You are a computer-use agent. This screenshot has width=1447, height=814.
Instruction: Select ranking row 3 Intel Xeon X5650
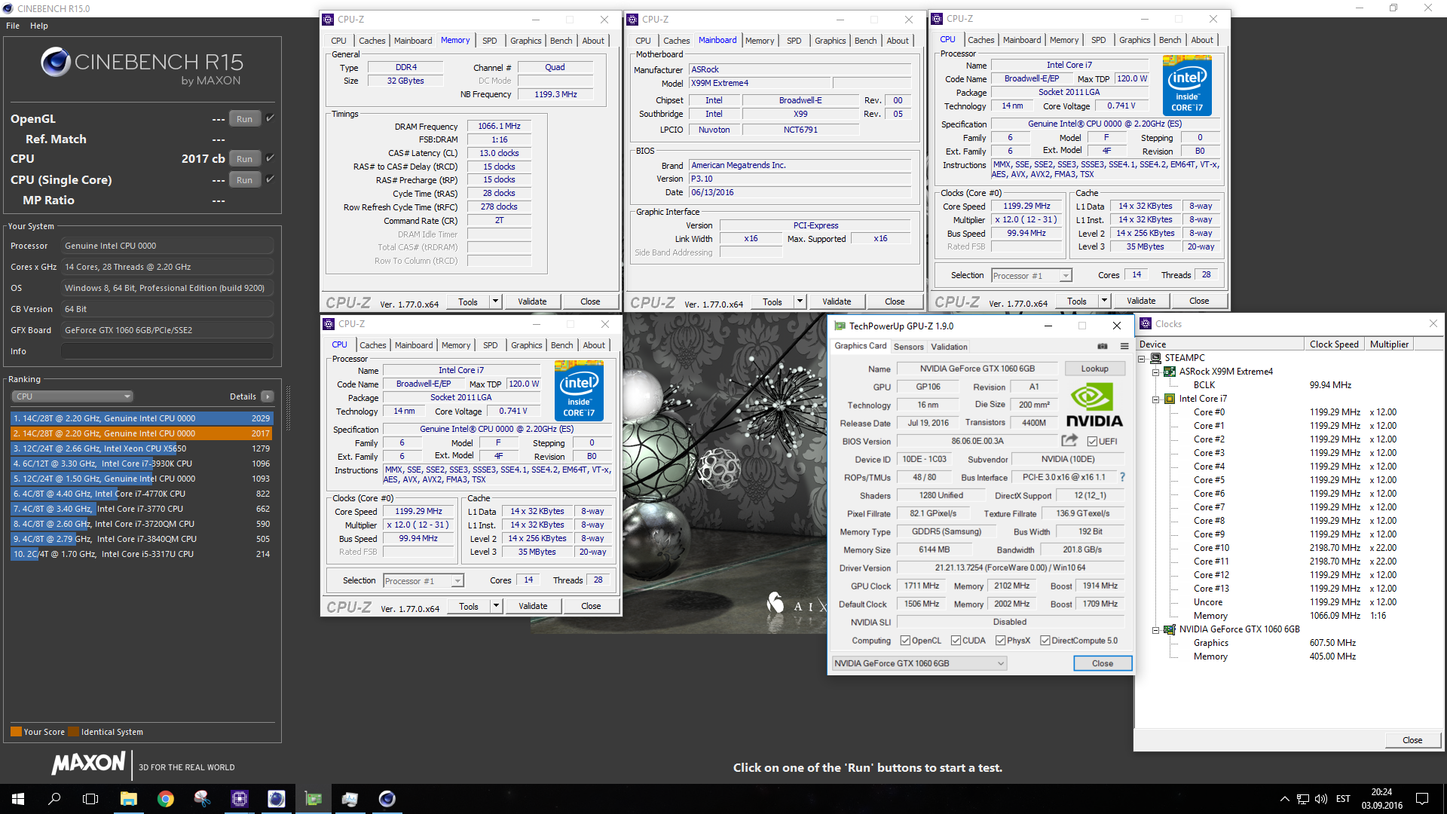[x=141, y=448]
